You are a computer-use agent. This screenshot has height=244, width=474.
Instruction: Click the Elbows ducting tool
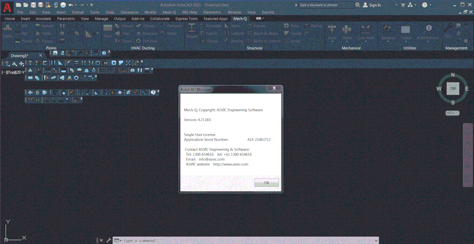(124, 26)
